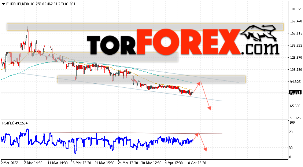Click the OHLC values 81.759 82.467 81.753 81.881
Image resolution: width=303 pixels, height=167 pixels.
coord(53,4)
